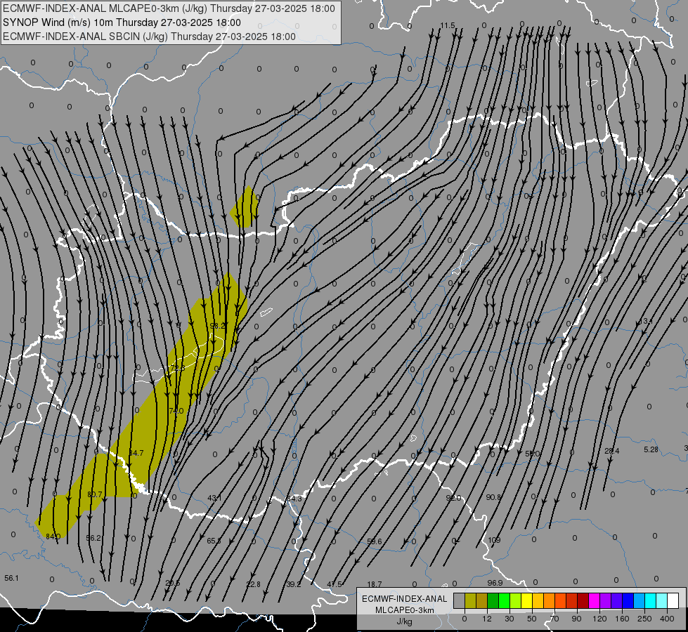Click the olive-yellow legend swatch above 0
The height and width of the screenshot is (632, 688).
(x=471, y=600)
